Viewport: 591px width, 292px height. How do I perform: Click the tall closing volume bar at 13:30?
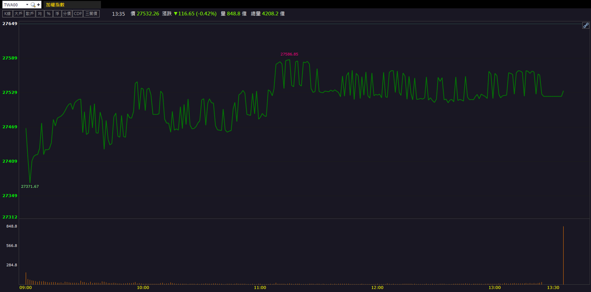[563, 255]
